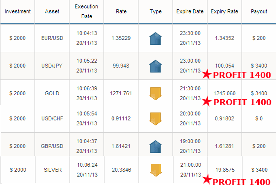Select the EUR/USD asset cell
Image resolution: width=276 pixels, height=186 pixels.
point(52,38)
